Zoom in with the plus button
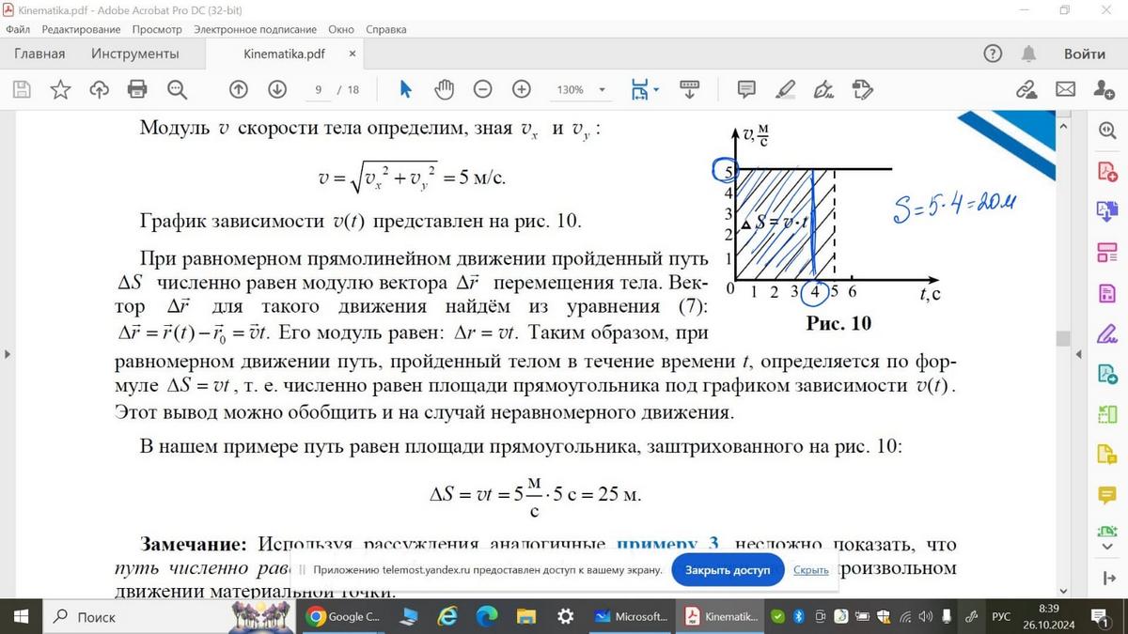 522,89
